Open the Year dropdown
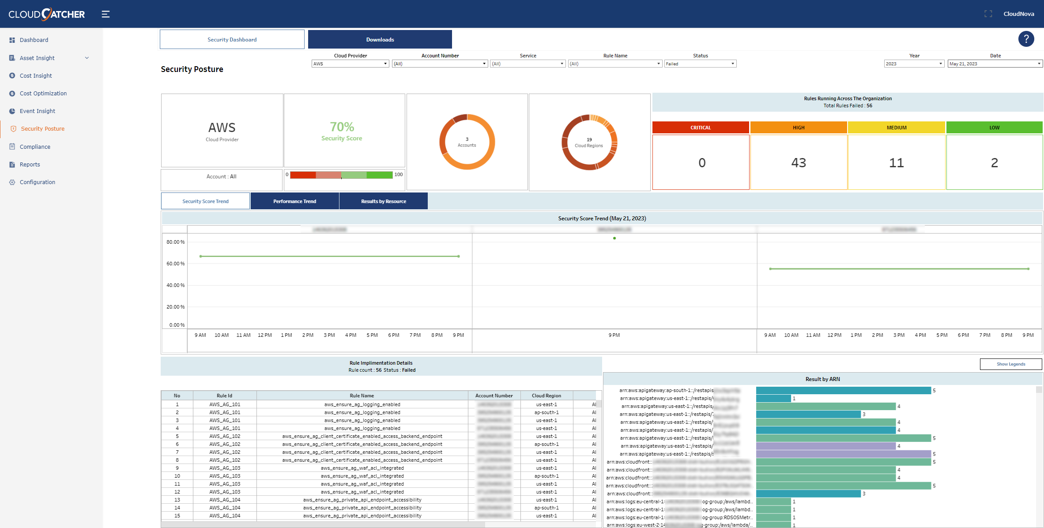This screenshot has height=528, width=1044. 914,64
